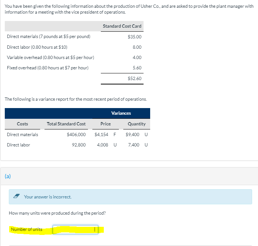
Task: Click the 92,800 direct labor cost cell
Action: [x=79, y=145]
